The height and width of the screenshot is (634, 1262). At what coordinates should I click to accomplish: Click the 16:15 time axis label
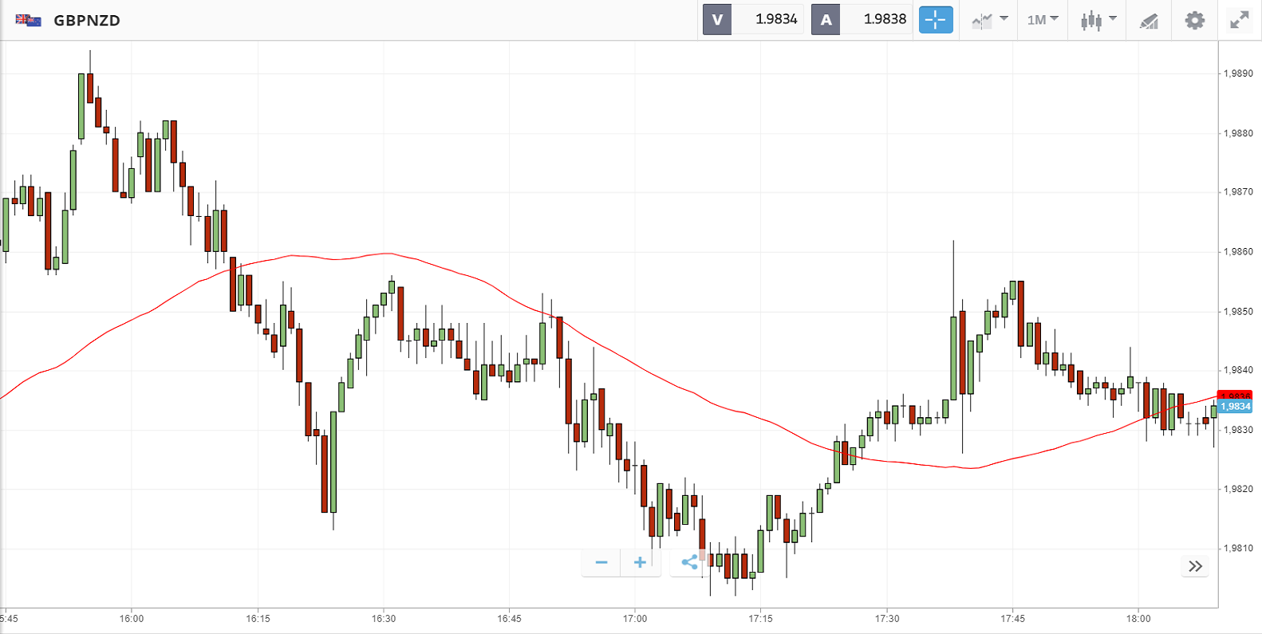point(258,619)
